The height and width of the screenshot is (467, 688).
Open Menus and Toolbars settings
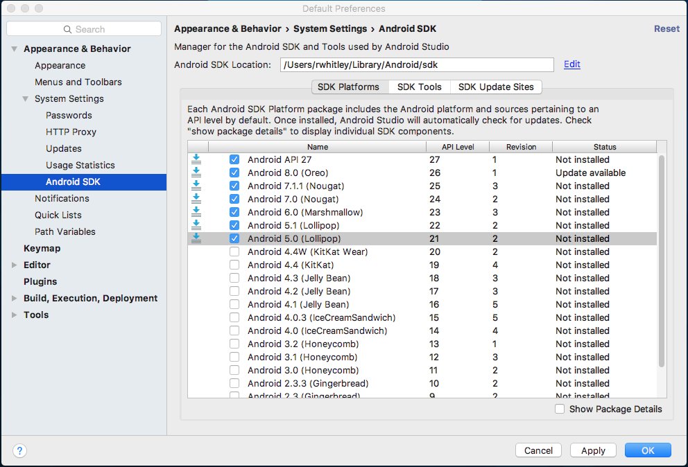[x=78, y=82]
